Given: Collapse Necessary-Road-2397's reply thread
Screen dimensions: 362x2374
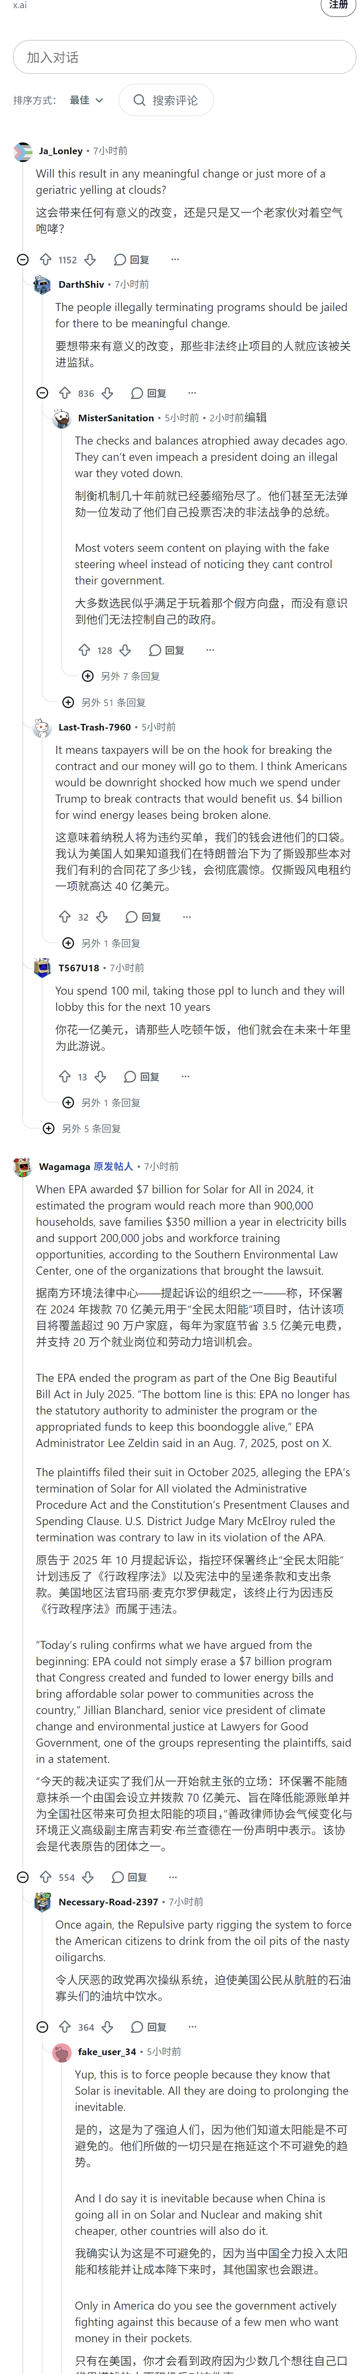Looking at the screenshot, I should pos(42,2027).
